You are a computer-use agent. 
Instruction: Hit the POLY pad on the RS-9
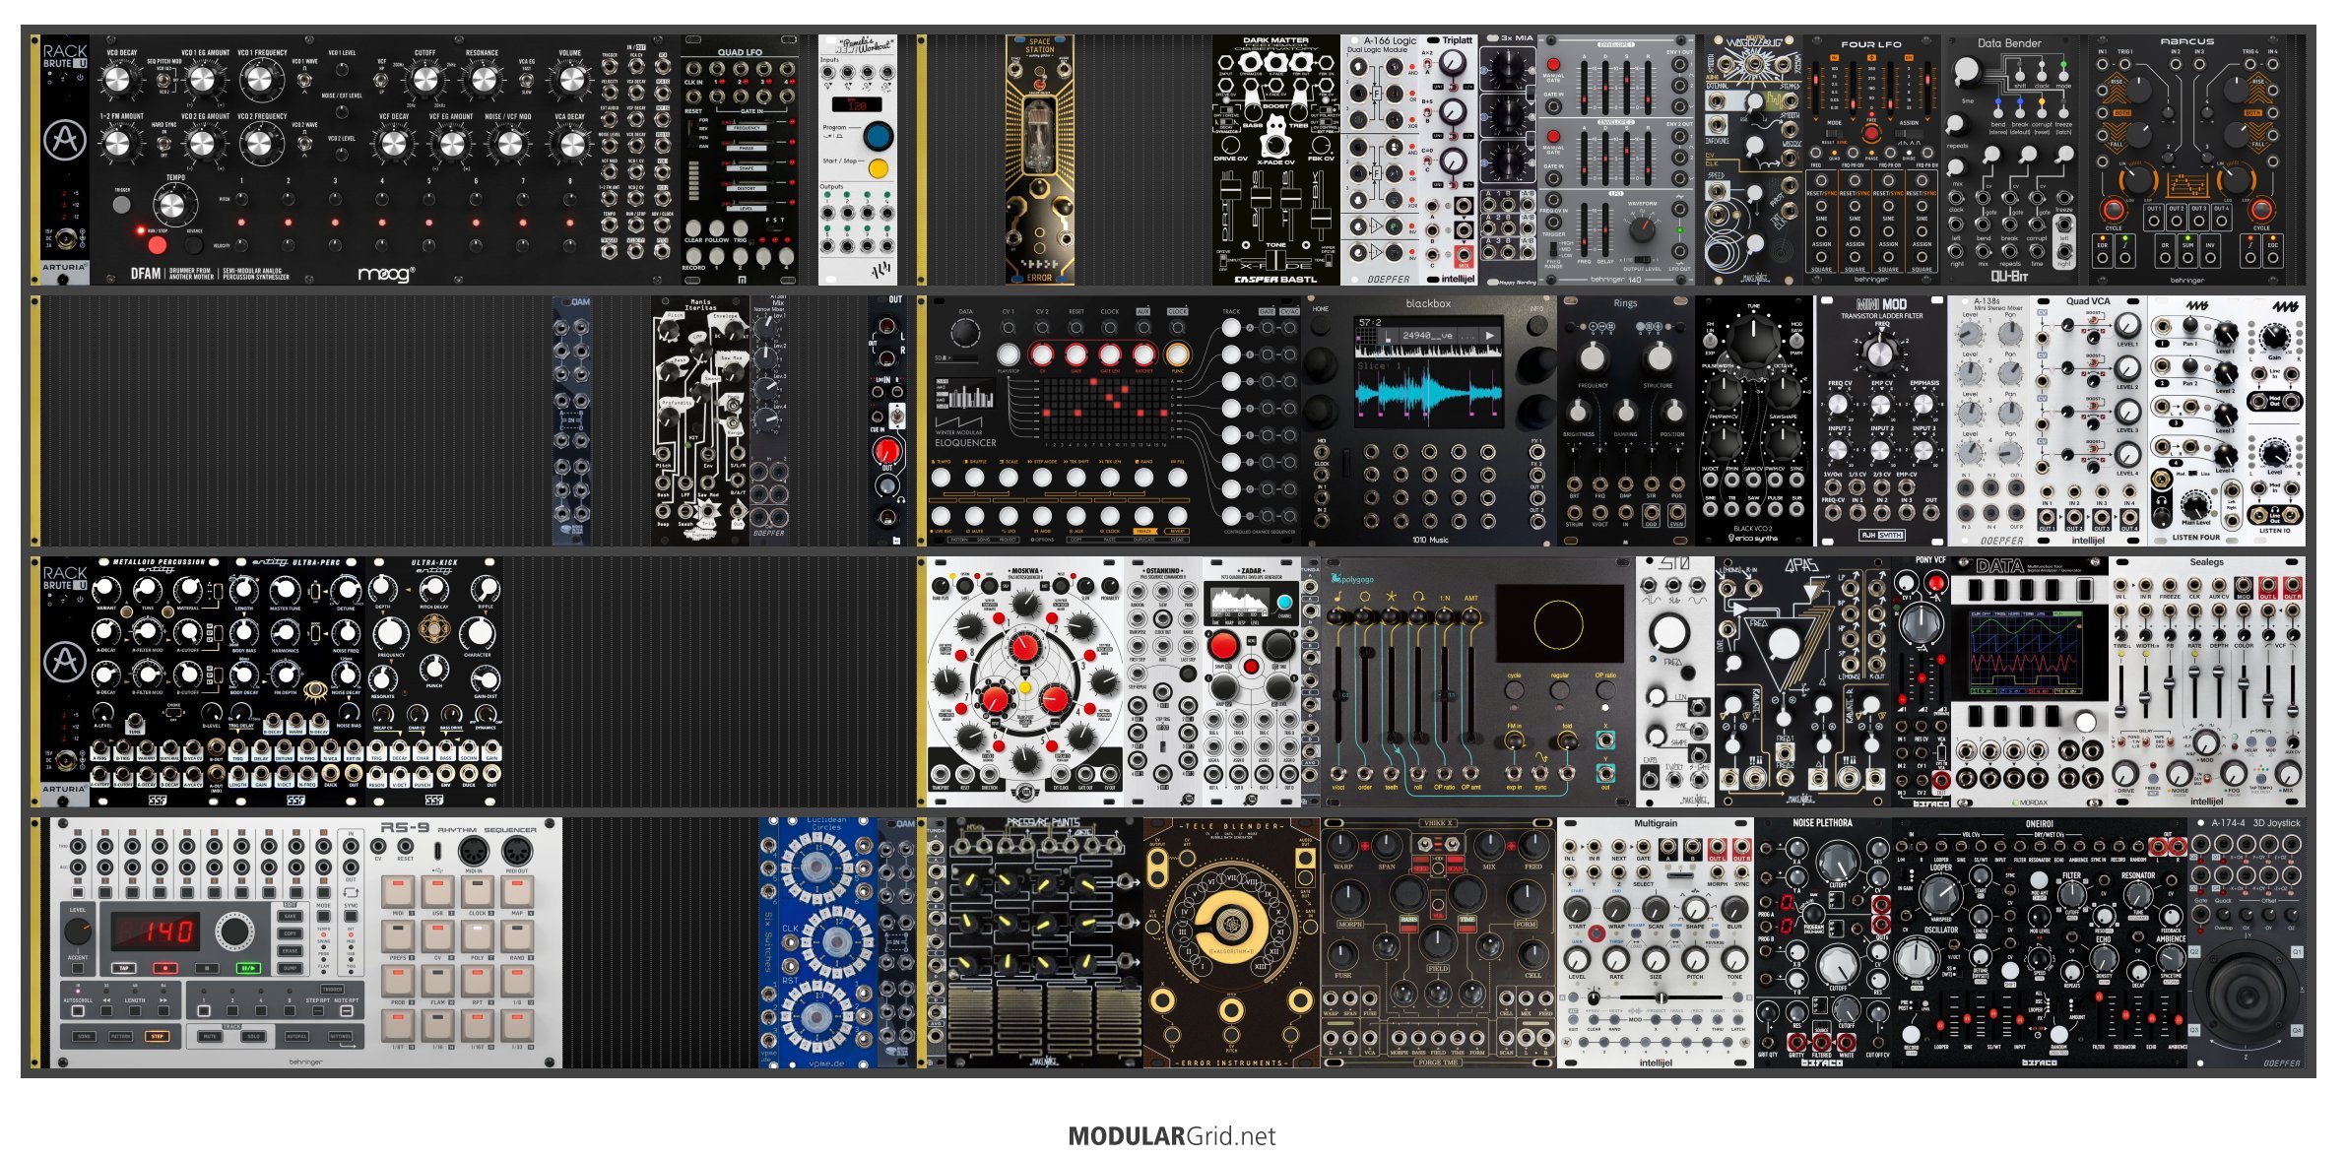pyautogui.click(x=478, y=936)
